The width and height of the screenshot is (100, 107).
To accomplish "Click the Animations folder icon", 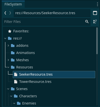I will [13, 53].
